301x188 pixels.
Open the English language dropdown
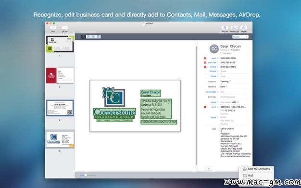(240, 37)
